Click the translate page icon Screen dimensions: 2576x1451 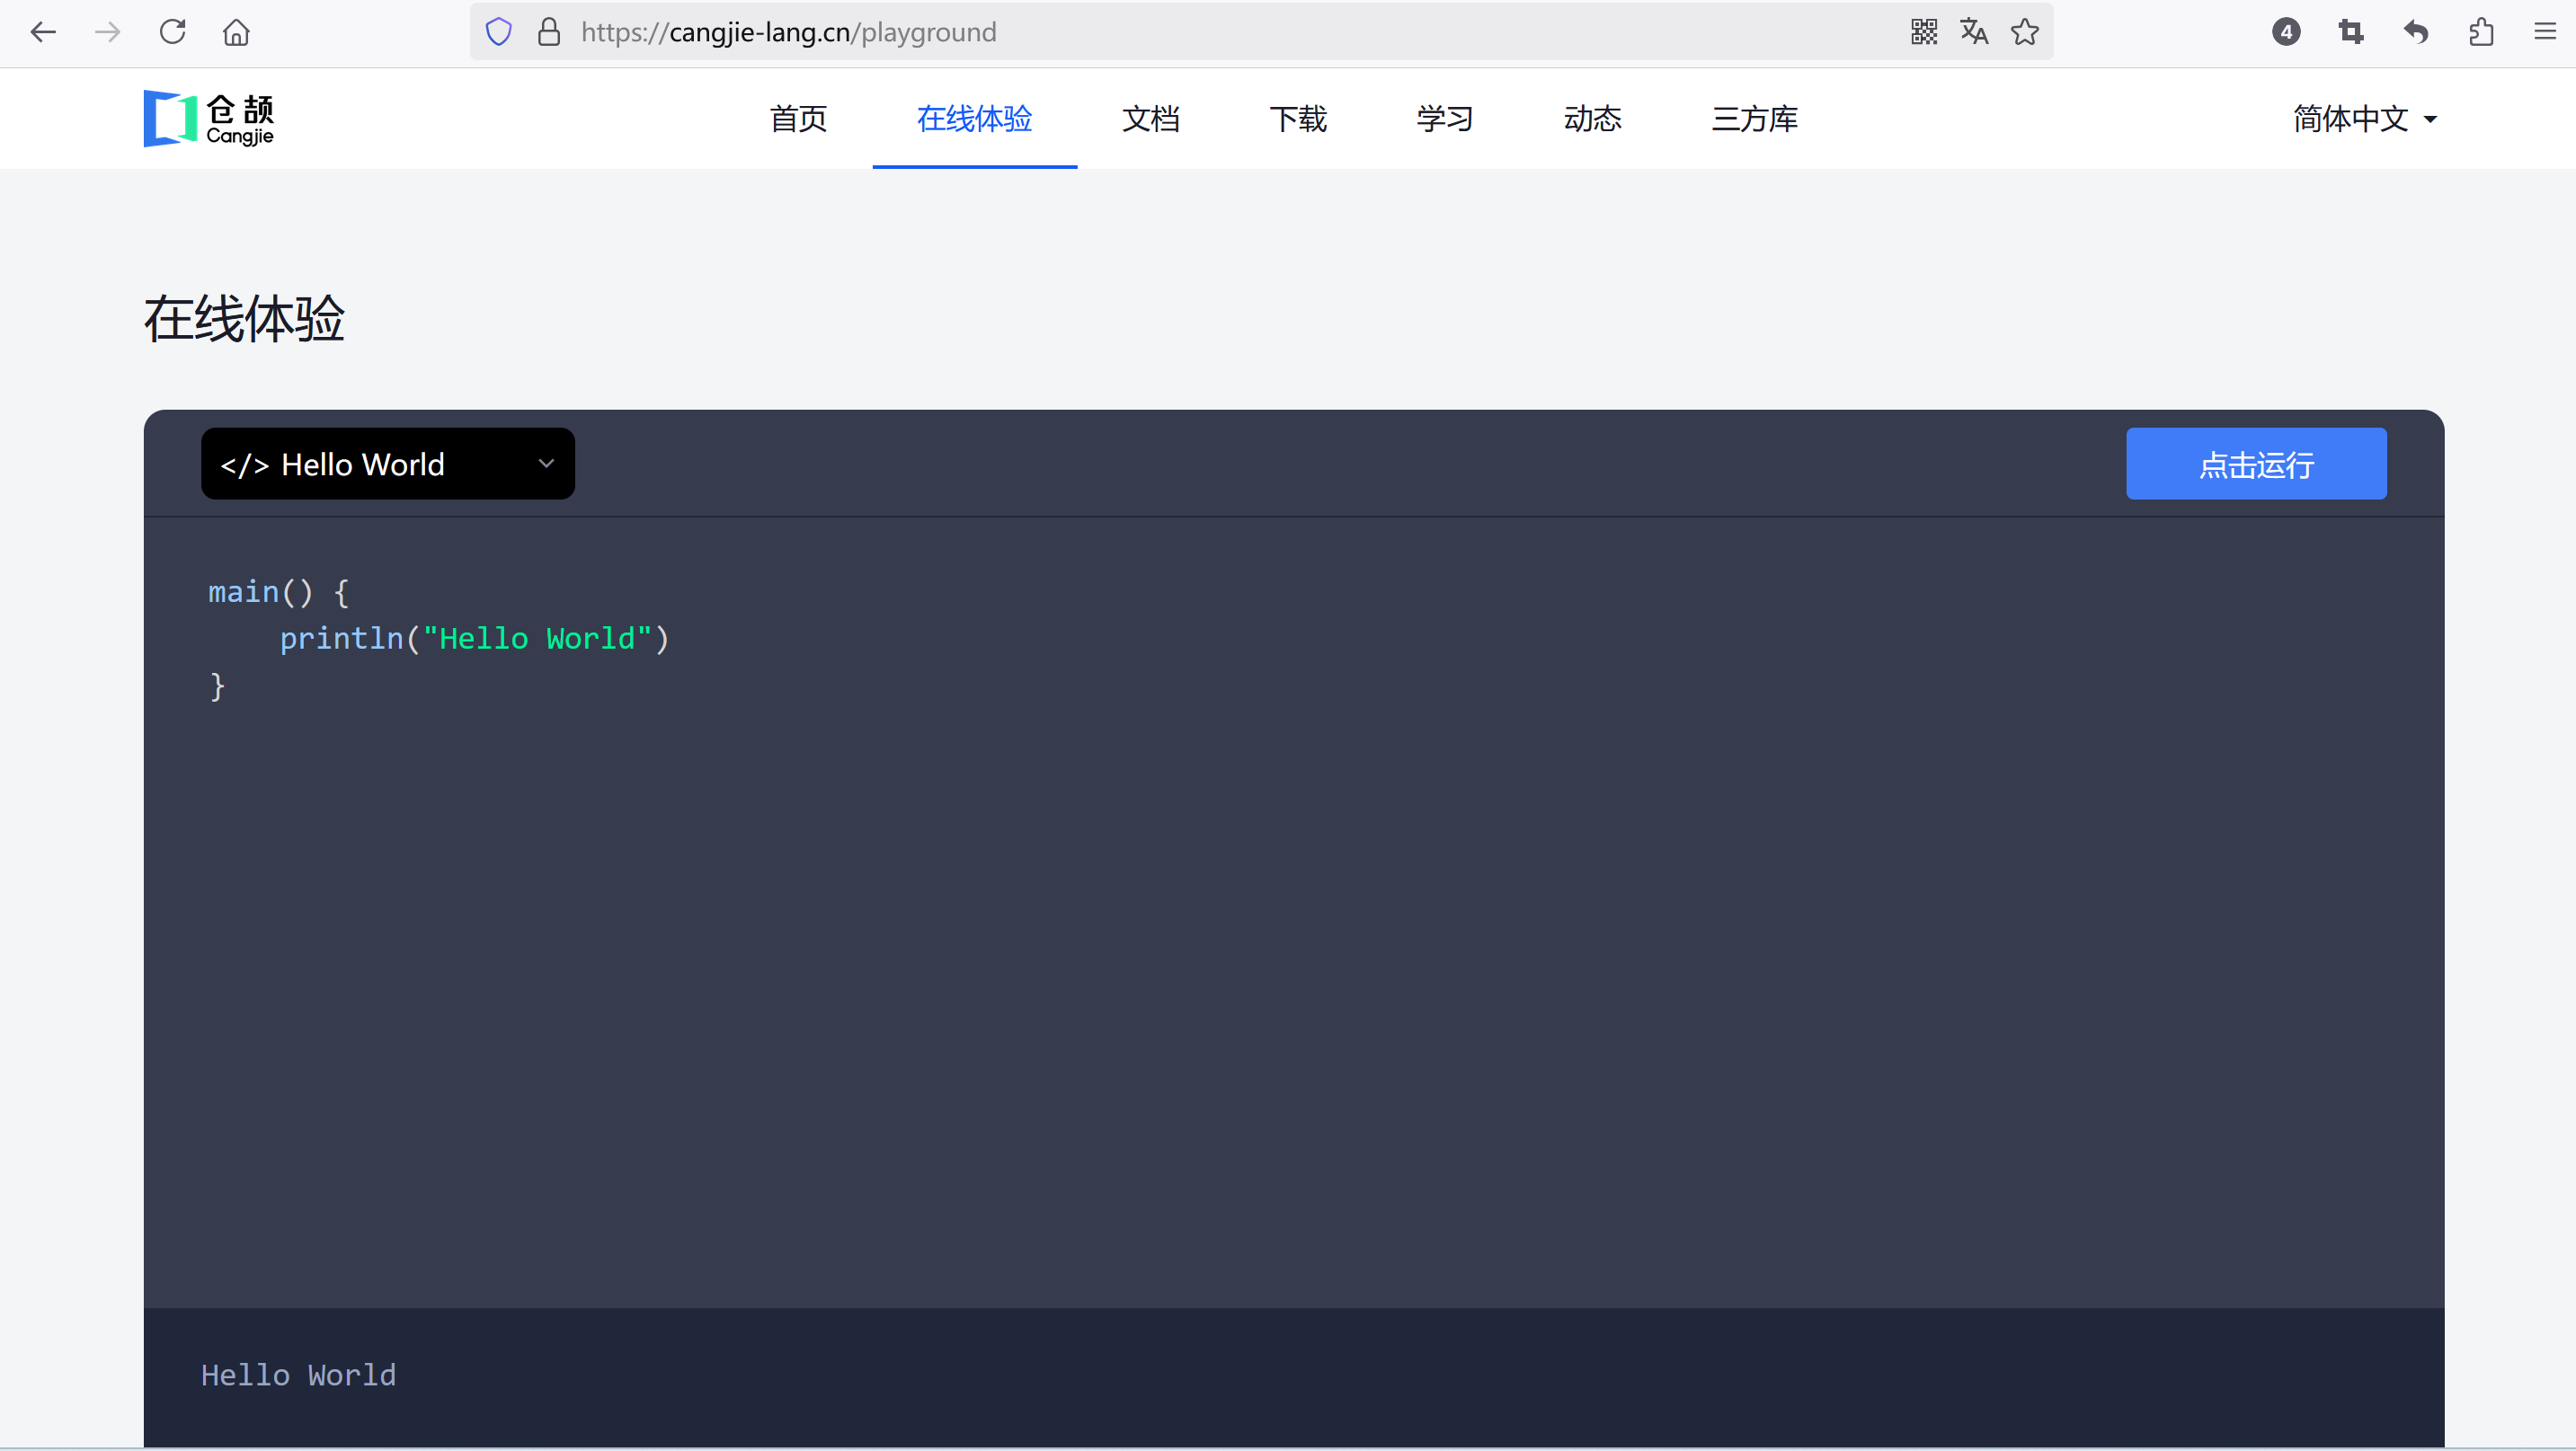pos(1974,32)
